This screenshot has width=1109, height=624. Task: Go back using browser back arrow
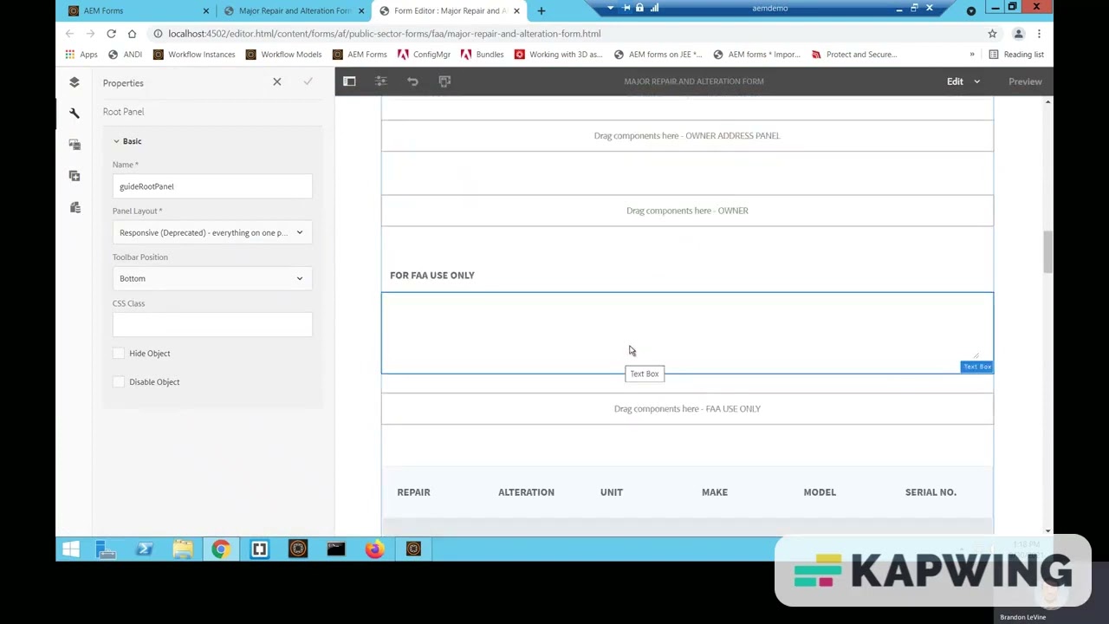point(69,33)
